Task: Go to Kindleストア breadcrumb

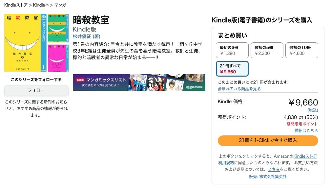Action: tap(16, 5)
